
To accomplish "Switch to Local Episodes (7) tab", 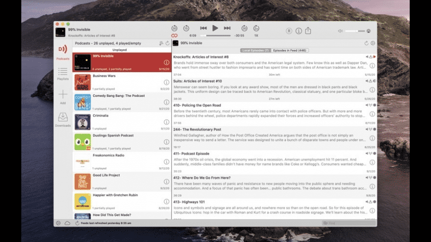I will [x=256, y=50].
